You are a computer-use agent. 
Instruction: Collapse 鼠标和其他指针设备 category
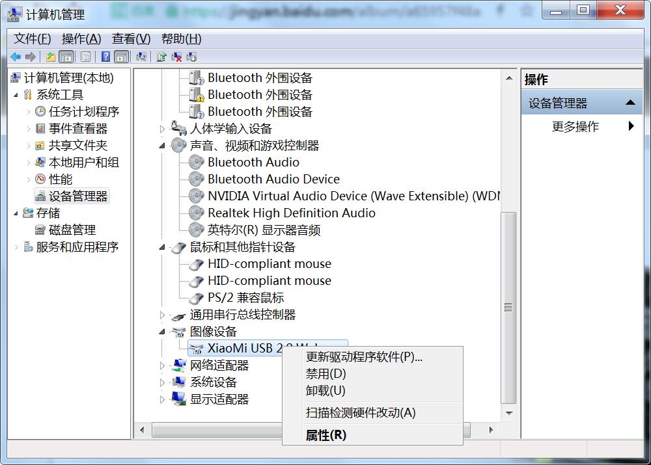pos(162,247)
